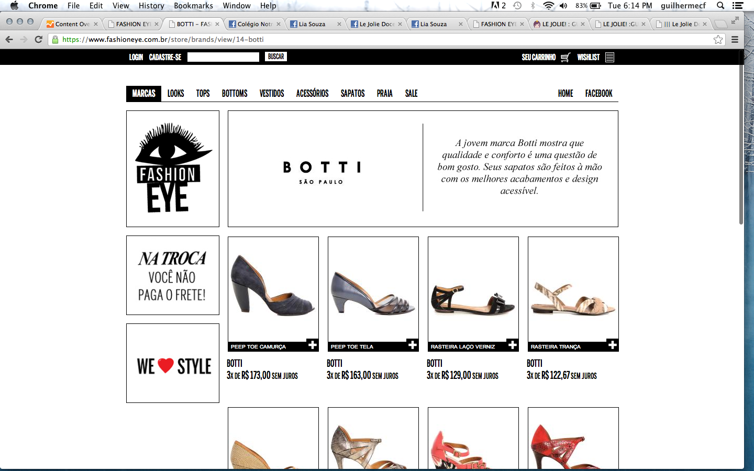The image size is (754, 471).
Task: Open the Window menu
Action: pos(237,6)
